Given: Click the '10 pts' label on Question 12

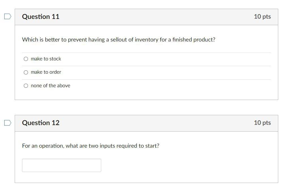Looking at the screenshot, I should [x=262, y=123].
